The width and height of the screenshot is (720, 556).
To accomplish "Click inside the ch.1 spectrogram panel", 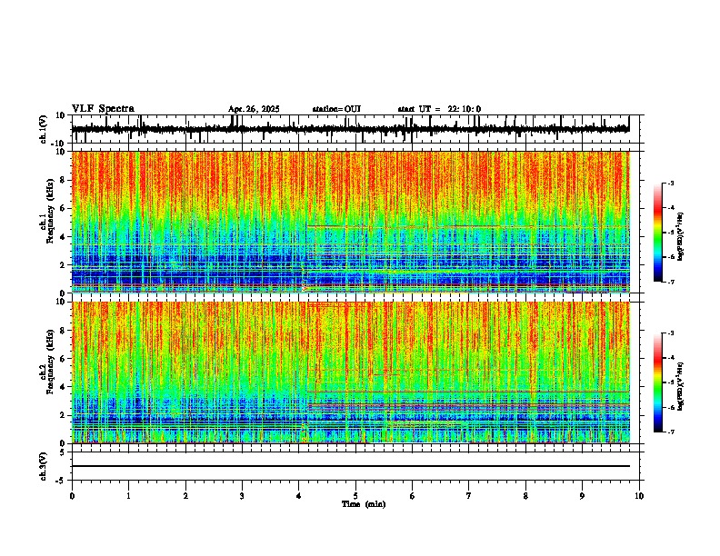I will (x=350, y=222).
